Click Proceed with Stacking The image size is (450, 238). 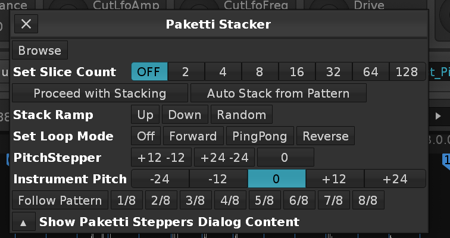point(100,93)
